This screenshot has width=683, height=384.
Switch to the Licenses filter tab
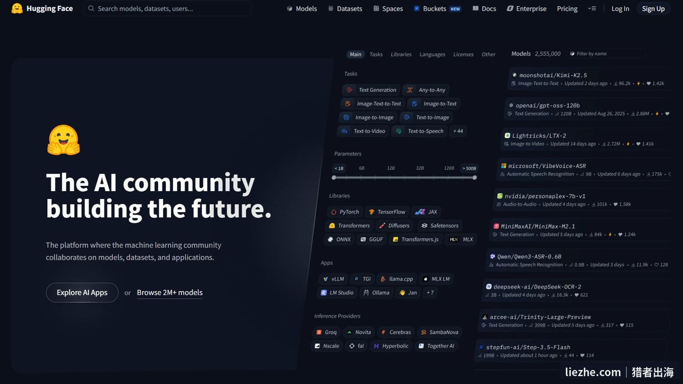[x=463, y=54]
